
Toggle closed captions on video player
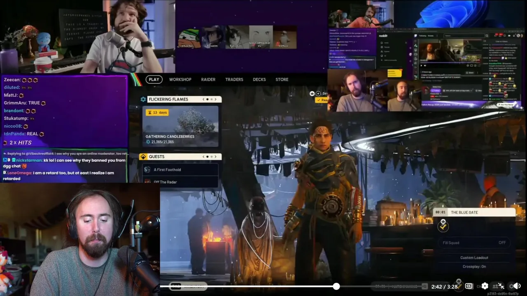pos(469,286)
